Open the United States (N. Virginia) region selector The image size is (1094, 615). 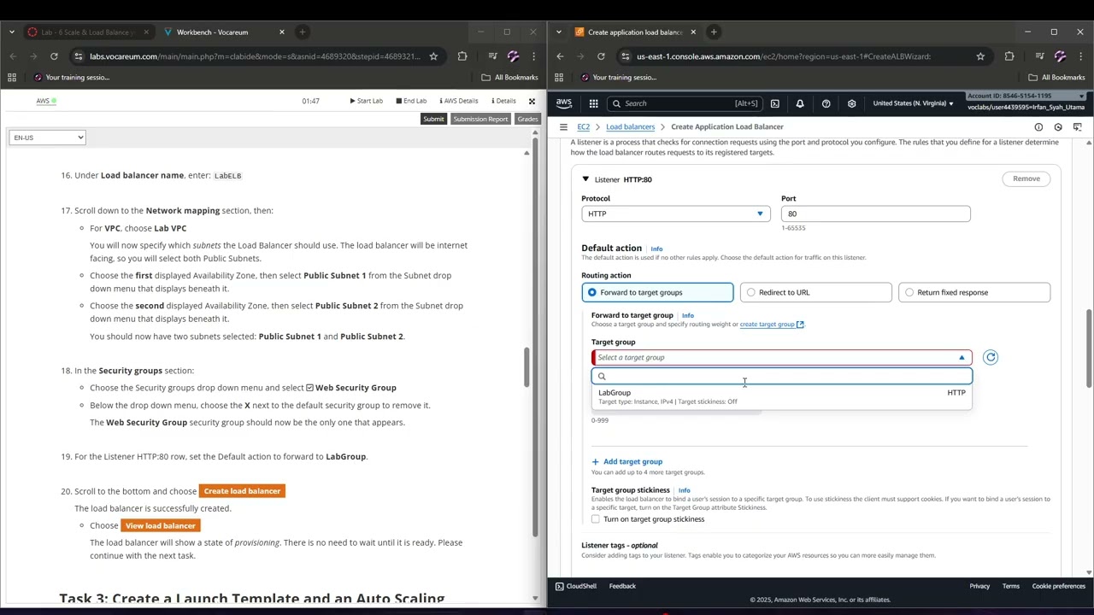coord(913,103)
